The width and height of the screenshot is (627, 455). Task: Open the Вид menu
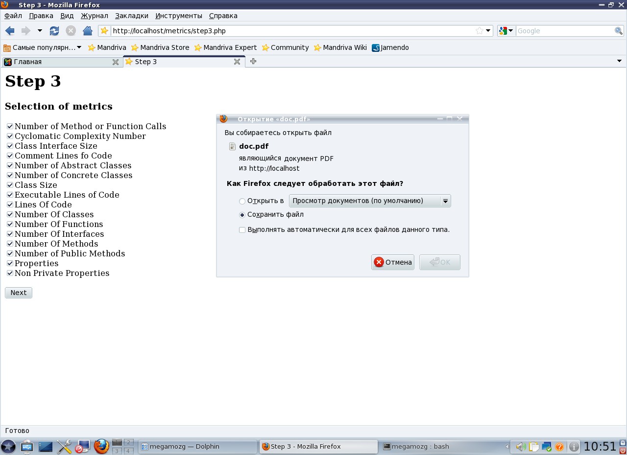(67, 16)
